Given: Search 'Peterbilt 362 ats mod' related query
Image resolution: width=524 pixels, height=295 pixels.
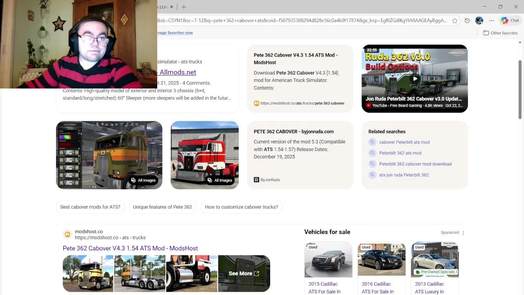Looking at the screenshot, I should tap(400, 153).
